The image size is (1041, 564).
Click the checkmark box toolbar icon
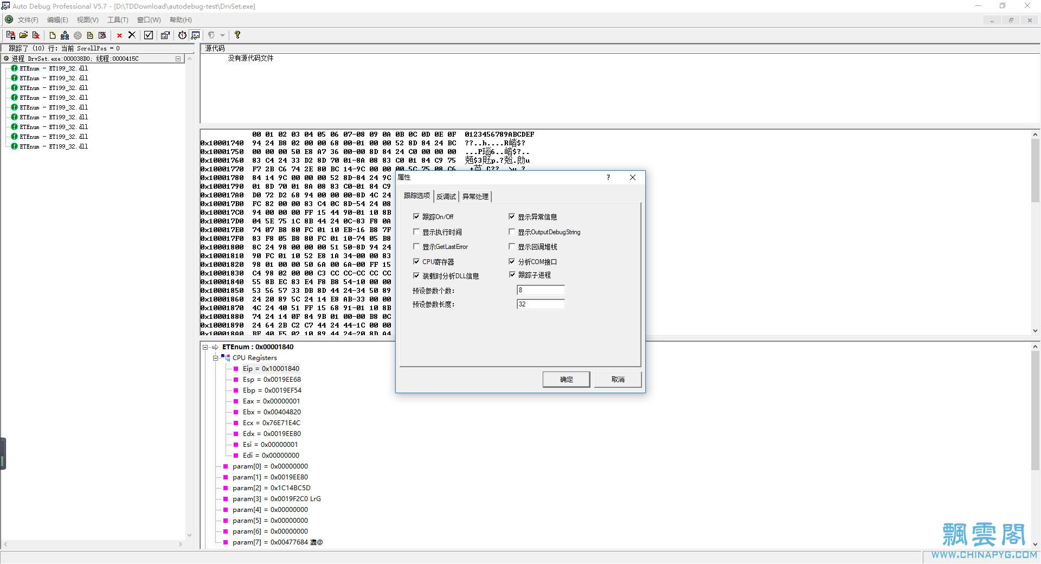click(149, 35)
